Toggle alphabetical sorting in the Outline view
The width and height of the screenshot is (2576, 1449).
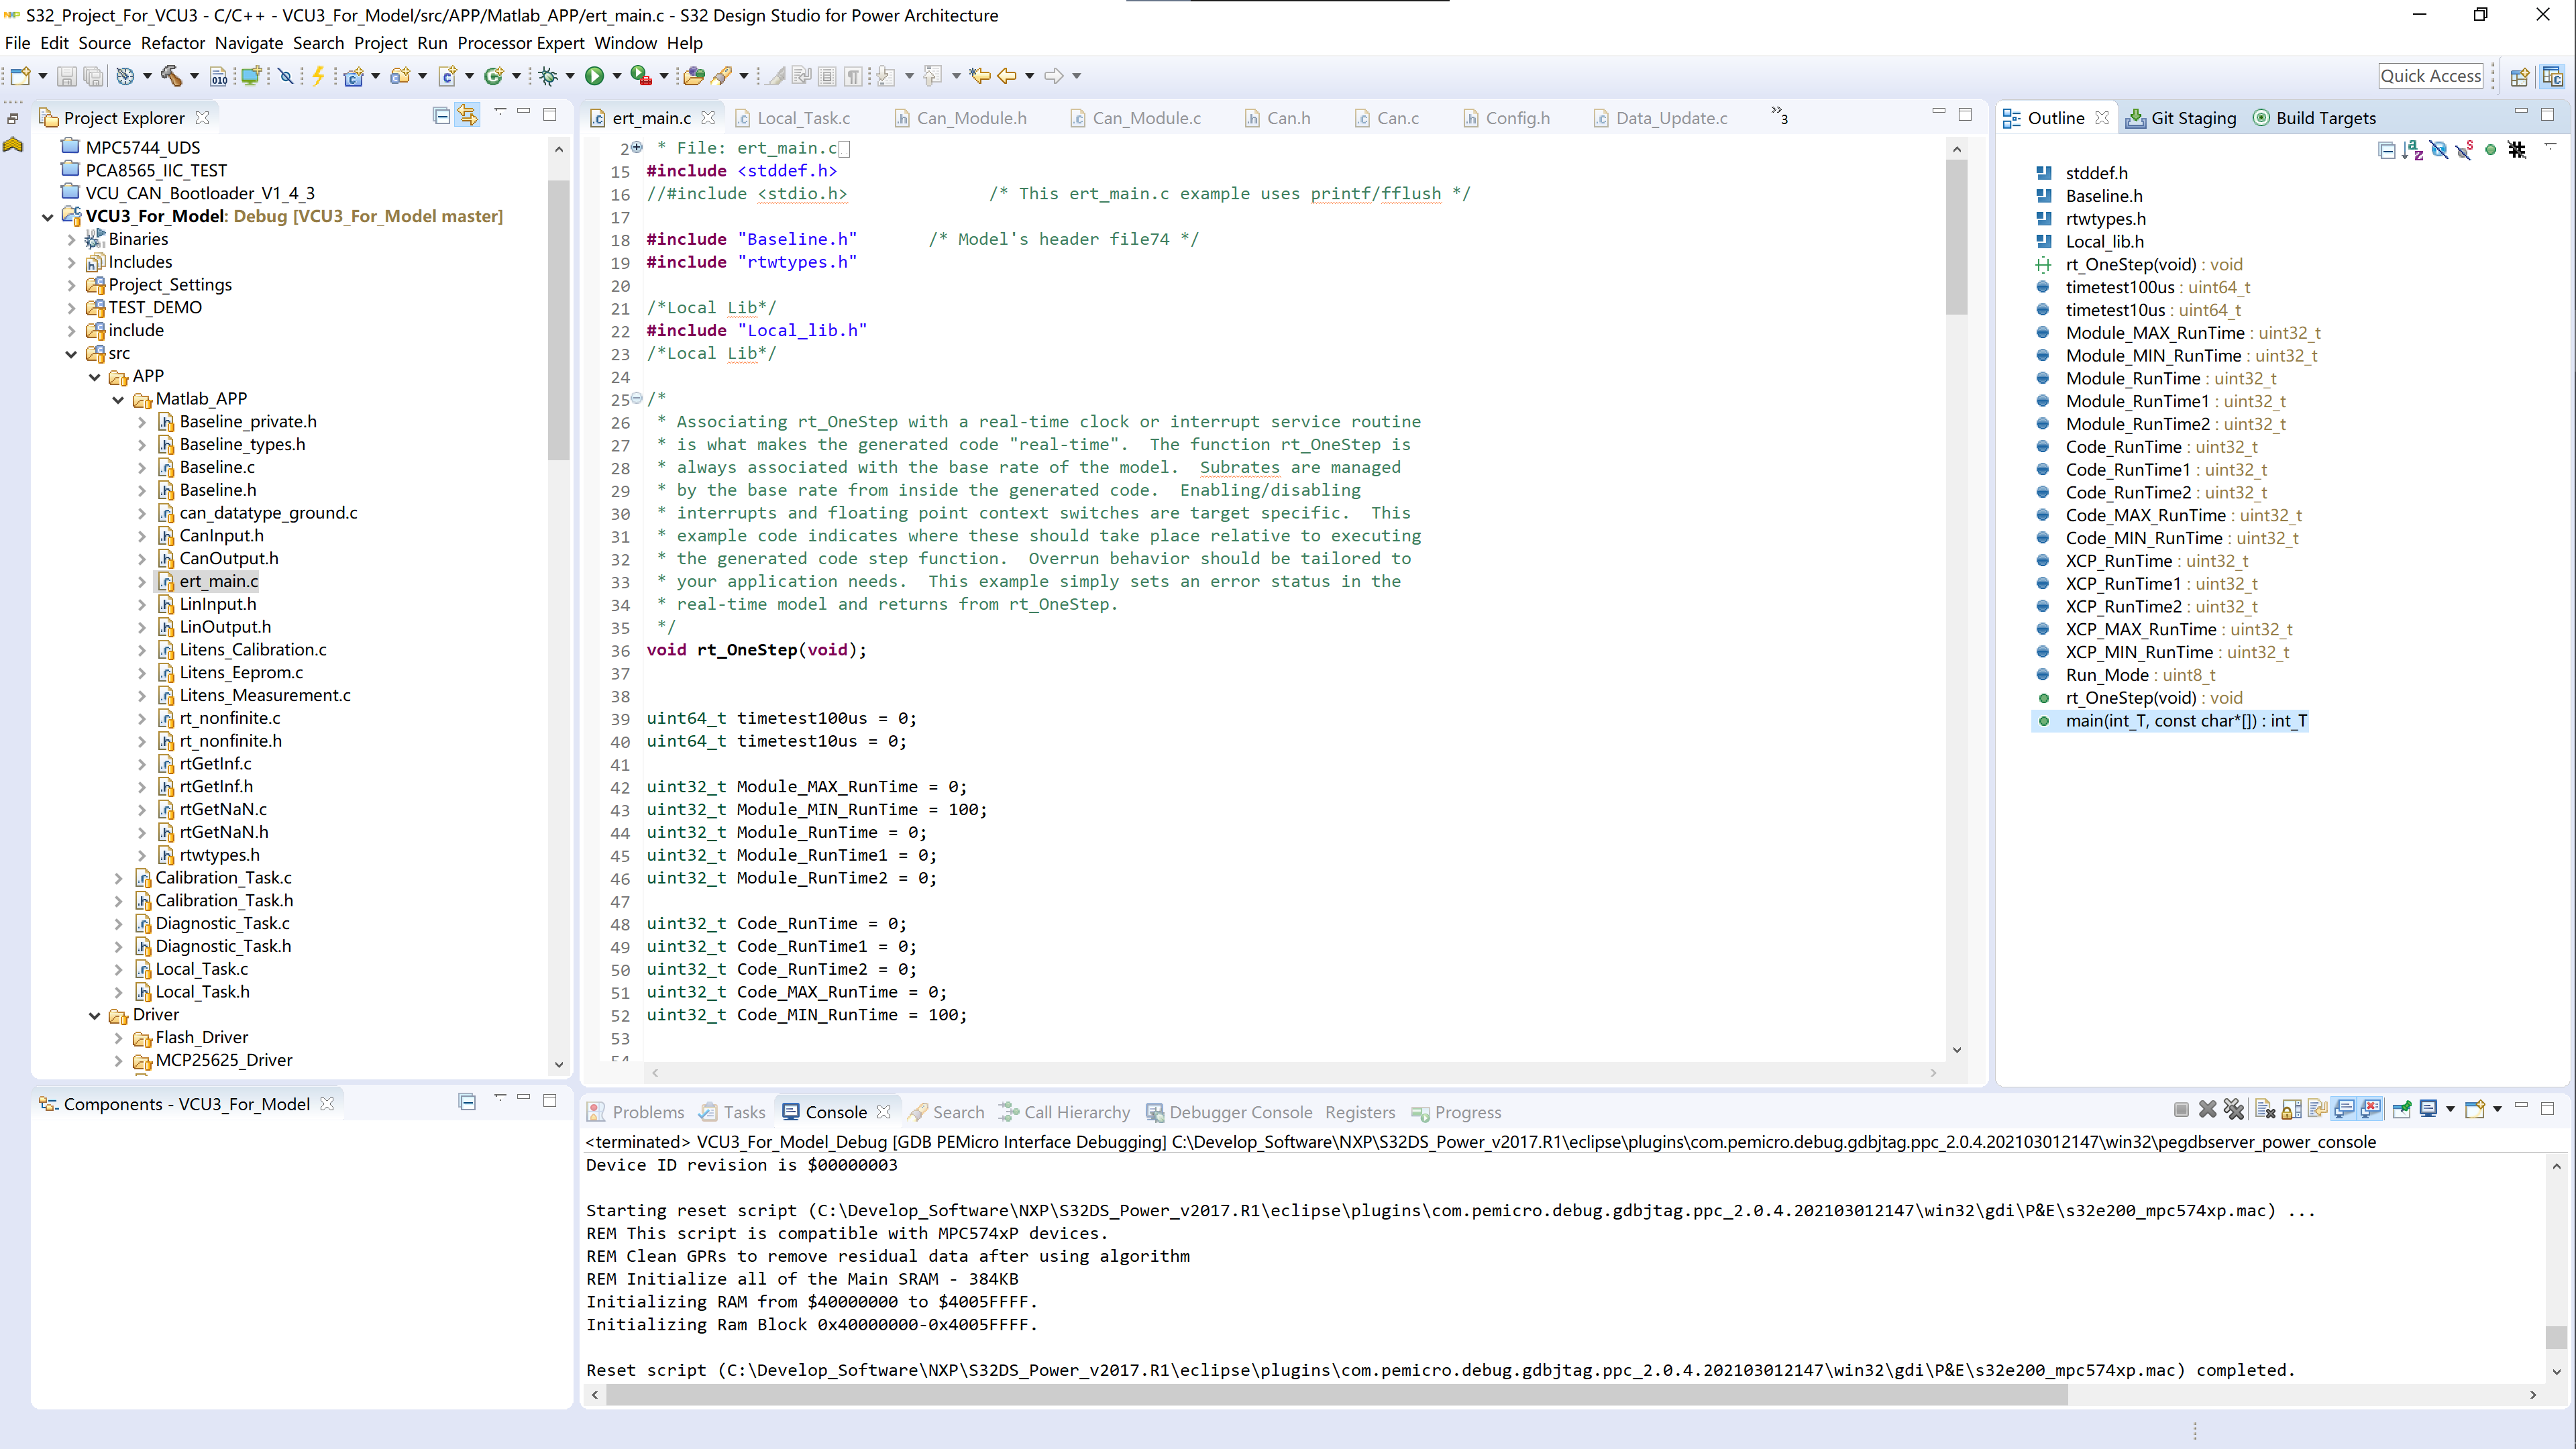click(x=2414, y=150)
